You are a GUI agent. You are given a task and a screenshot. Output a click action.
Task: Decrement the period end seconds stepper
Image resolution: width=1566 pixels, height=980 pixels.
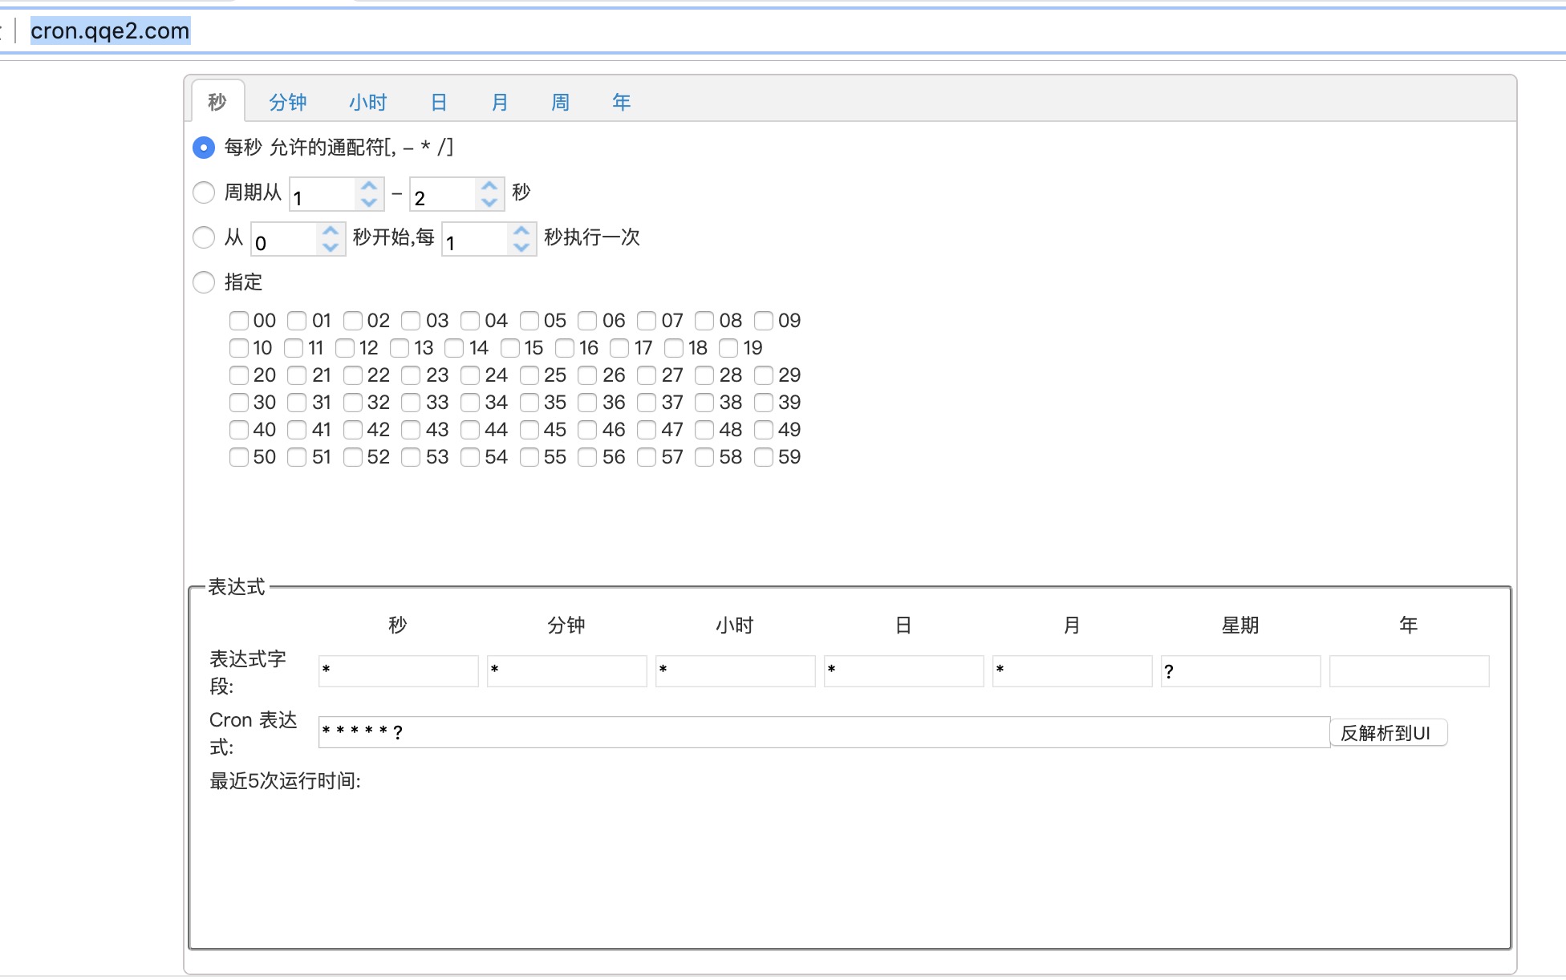tap(489, 202)
